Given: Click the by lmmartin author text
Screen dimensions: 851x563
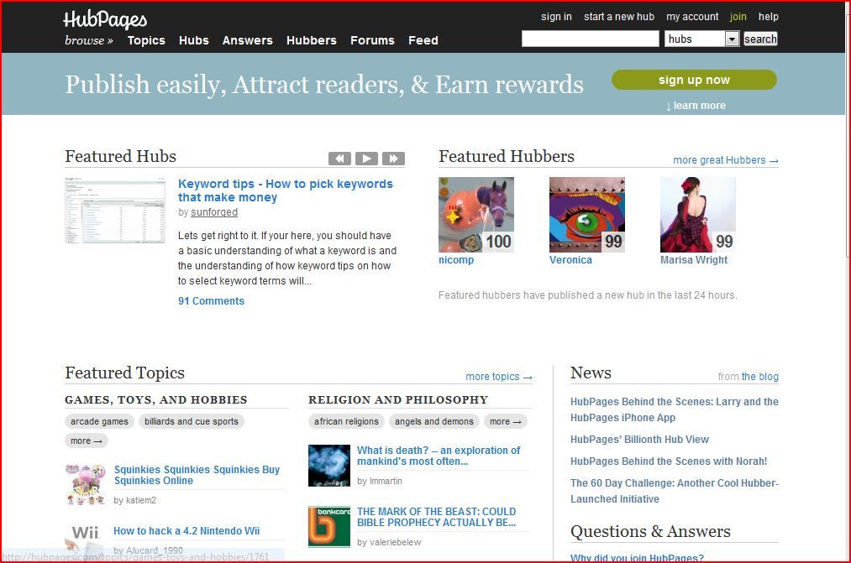Looking at the screenshot, I should pyautogui.click(x=380, y=481).
